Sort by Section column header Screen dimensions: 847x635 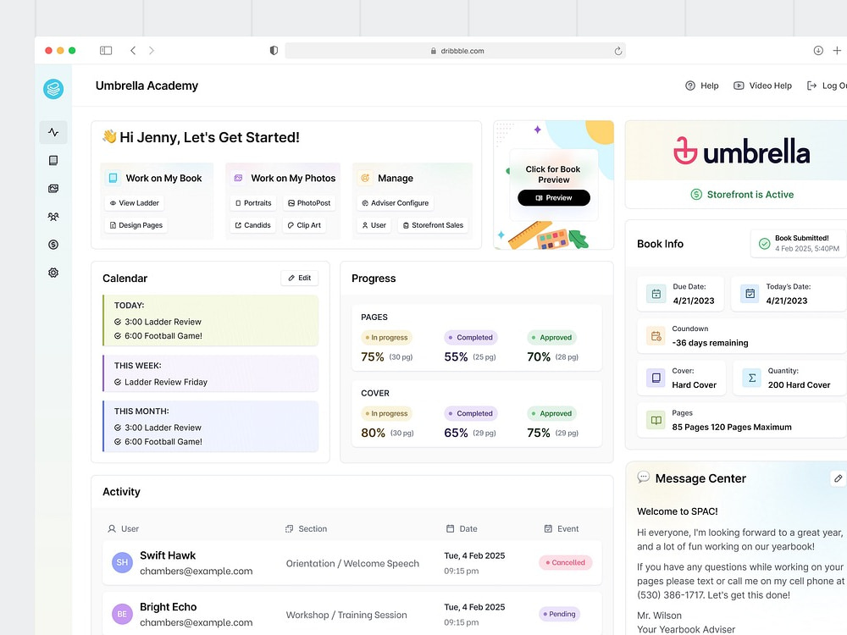click(x=307, y=528)
